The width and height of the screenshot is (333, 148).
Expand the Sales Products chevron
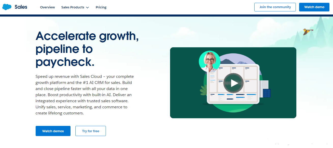[88, 7]
